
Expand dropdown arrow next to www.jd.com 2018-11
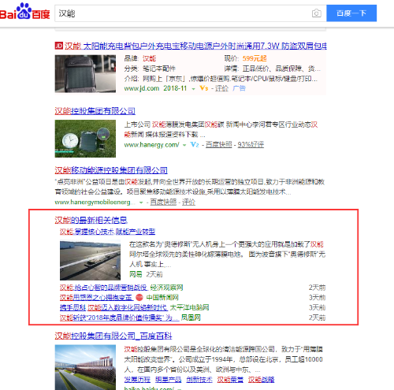click(x=193, y=89)
